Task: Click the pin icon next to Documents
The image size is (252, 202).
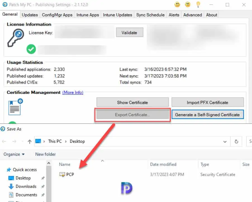Action: point(43,195)
